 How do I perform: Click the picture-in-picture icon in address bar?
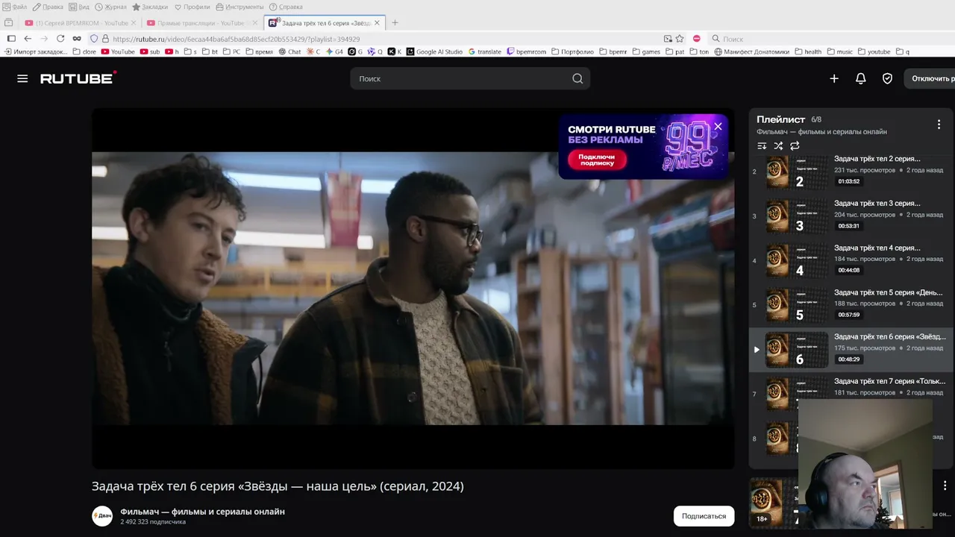[x=668, y=39]
